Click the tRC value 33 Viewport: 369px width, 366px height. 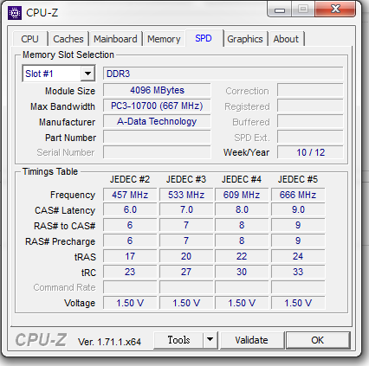pyautogui.click(x=298, y=272)
